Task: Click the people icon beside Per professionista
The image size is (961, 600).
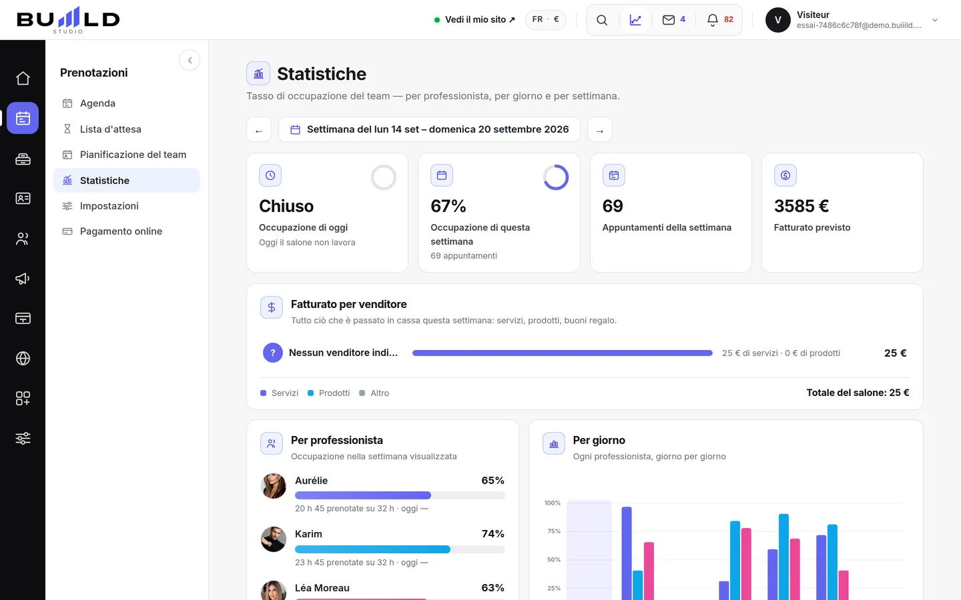Action: (x=272, y=443)
